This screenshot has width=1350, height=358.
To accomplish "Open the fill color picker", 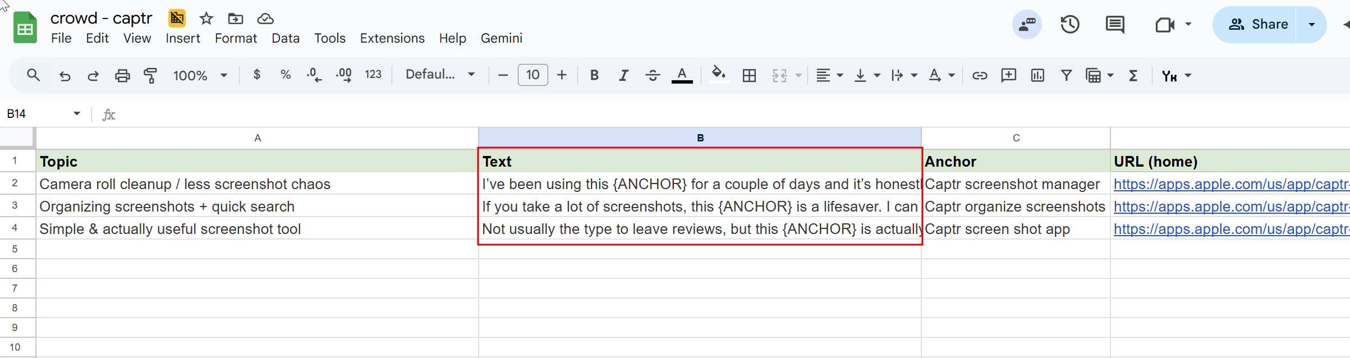I will click(719, 75).
